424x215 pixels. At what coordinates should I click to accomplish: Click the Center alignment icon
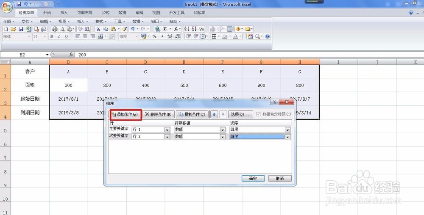tap(85, 36)
